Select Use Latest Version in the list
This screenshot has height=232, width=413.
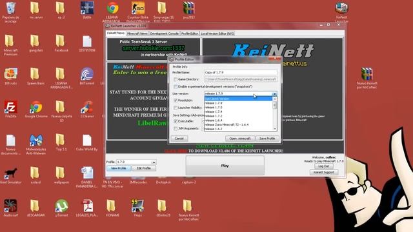pyautogui.click(x=238, y=99)
